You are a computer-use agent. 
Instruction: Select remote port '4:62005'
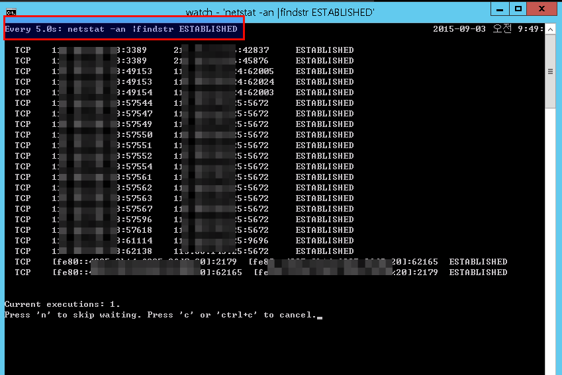click(x=256, y=71)
